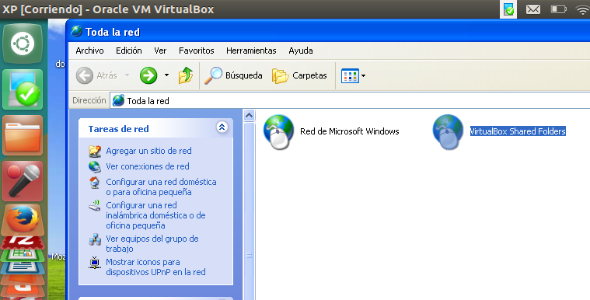Click the grayed Atrás back button
This screenshot has width=590, height=300.
coord(96,75)
